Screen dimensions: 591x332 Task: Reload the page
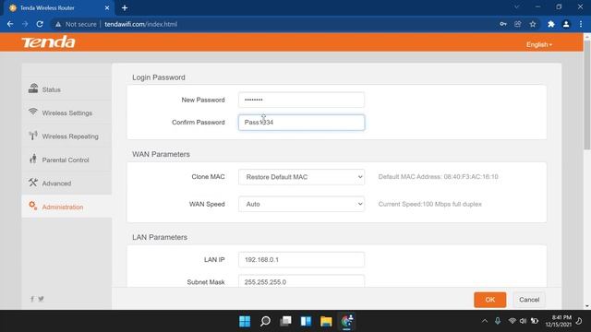click(x=40, y=24)
